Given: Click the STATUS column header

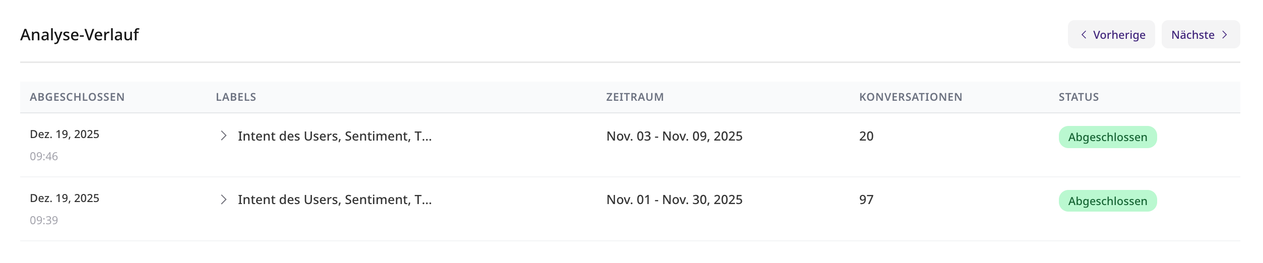Looking at the screenshot, I should coord(1078,97).
